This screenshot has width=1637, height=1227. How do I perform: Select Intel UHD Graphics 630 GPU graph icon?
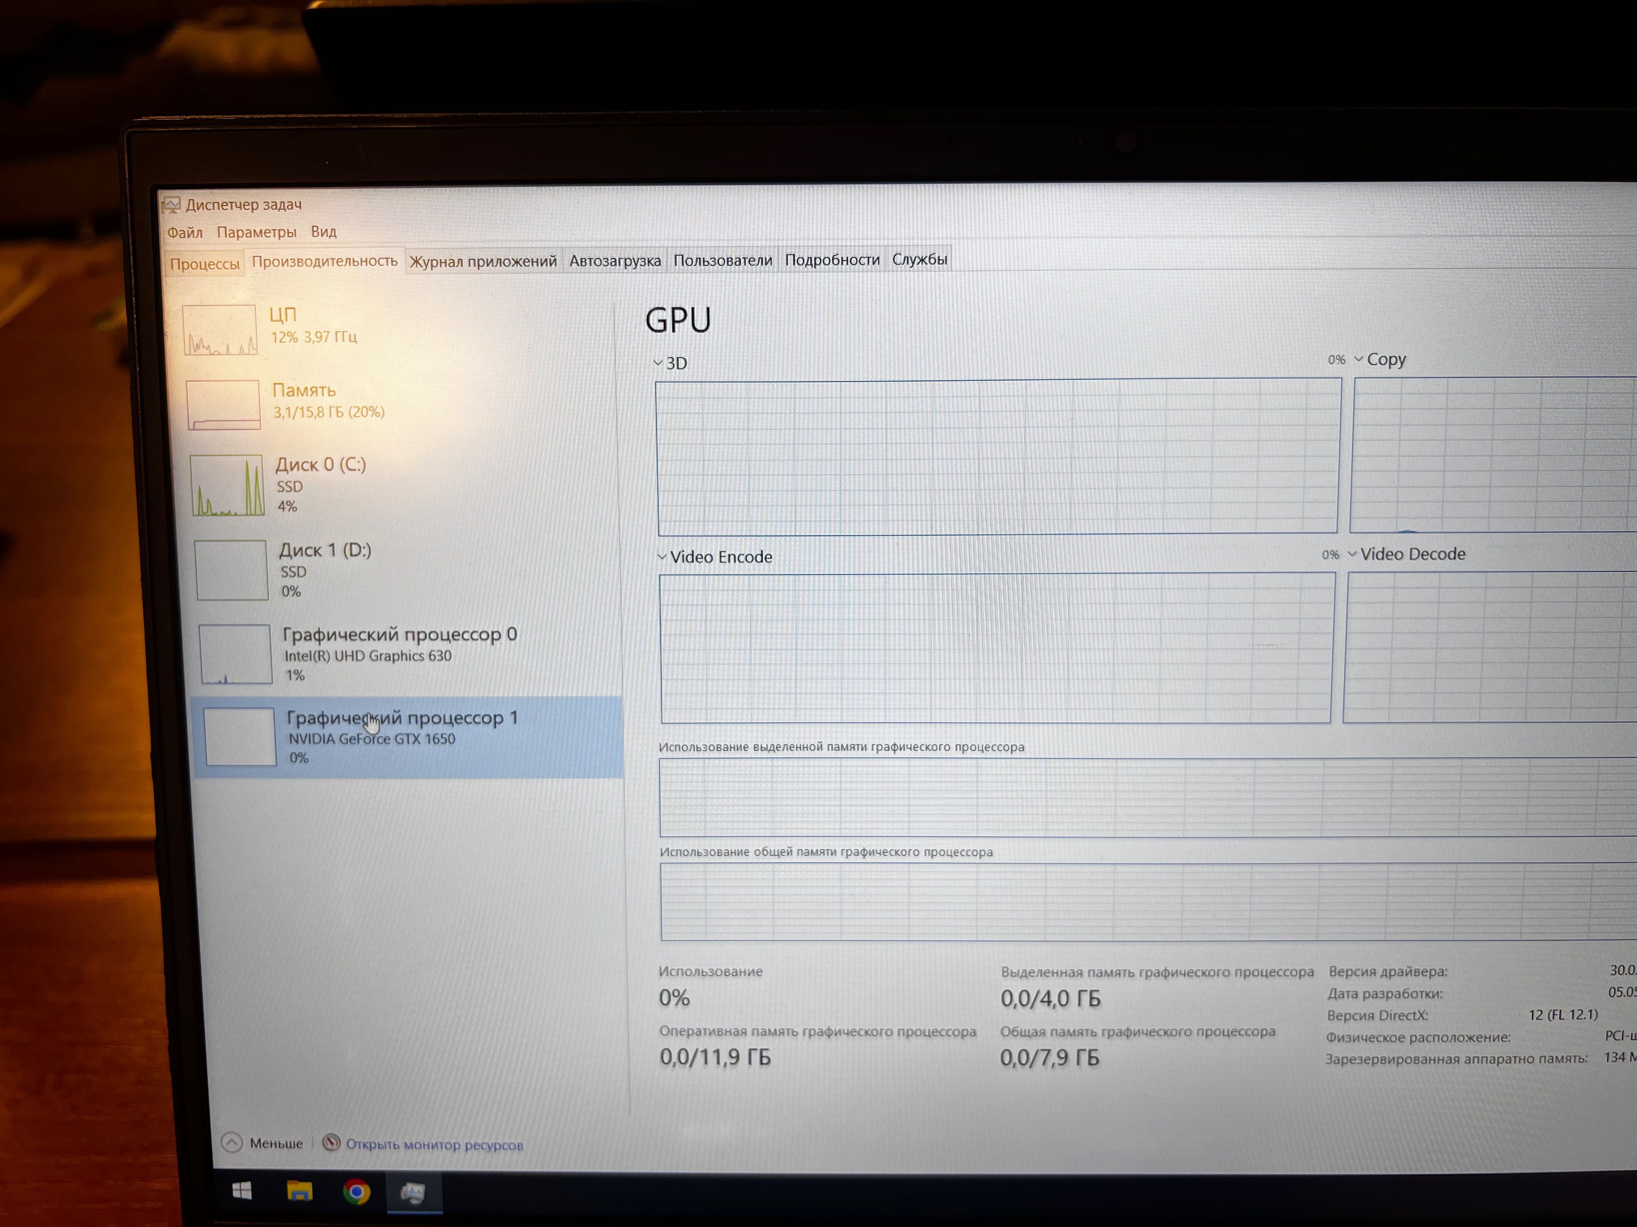pos(236,654)
